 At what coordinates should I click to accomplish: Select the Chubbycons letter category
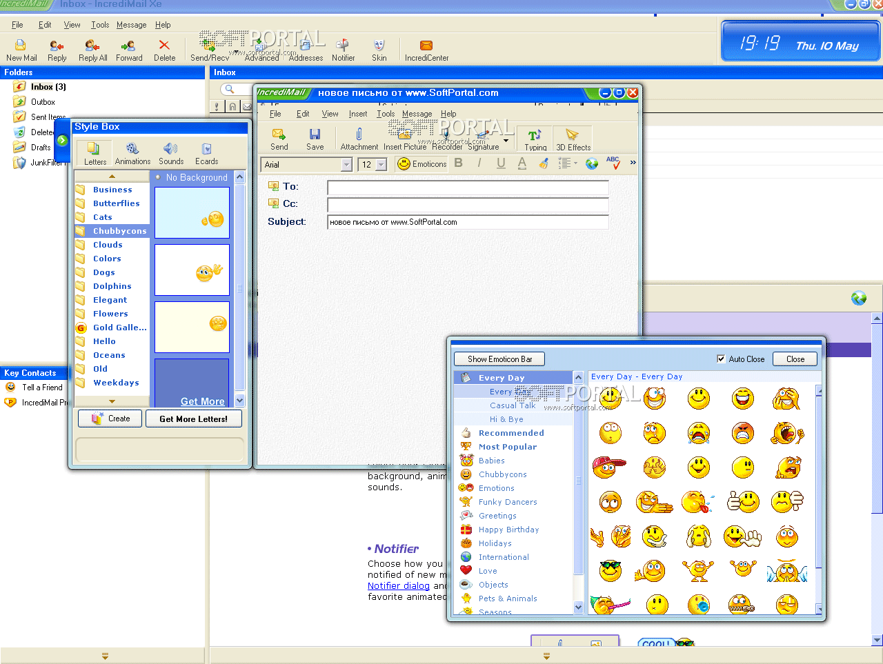point(112,231)
